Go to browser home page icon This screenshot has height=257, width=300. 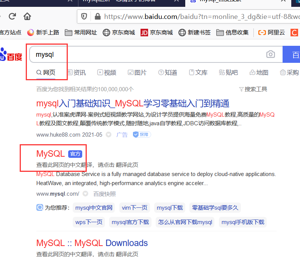(27, 16)
